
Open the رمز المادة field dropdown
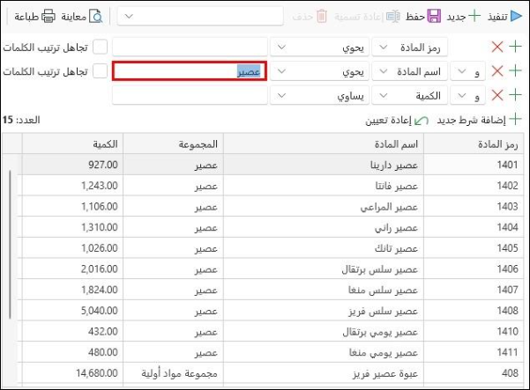click(410, 47)
